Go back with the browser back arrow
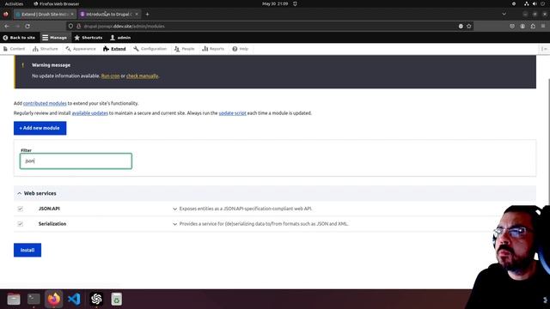This screenshot has width=550, height=309. pos(7,26)
